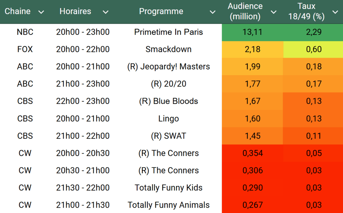343x213 pixels.
Task: Select the Primetime In Paris program cell
Action: pos(169,32)
